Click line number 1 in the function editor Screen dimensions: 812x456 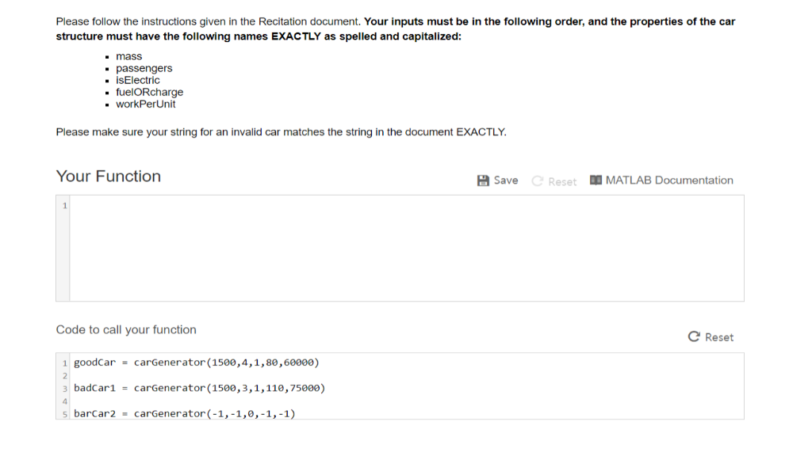pos(64,205)
